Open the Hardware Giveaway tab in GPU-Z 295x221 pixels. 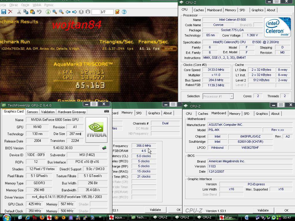[72, 112]
